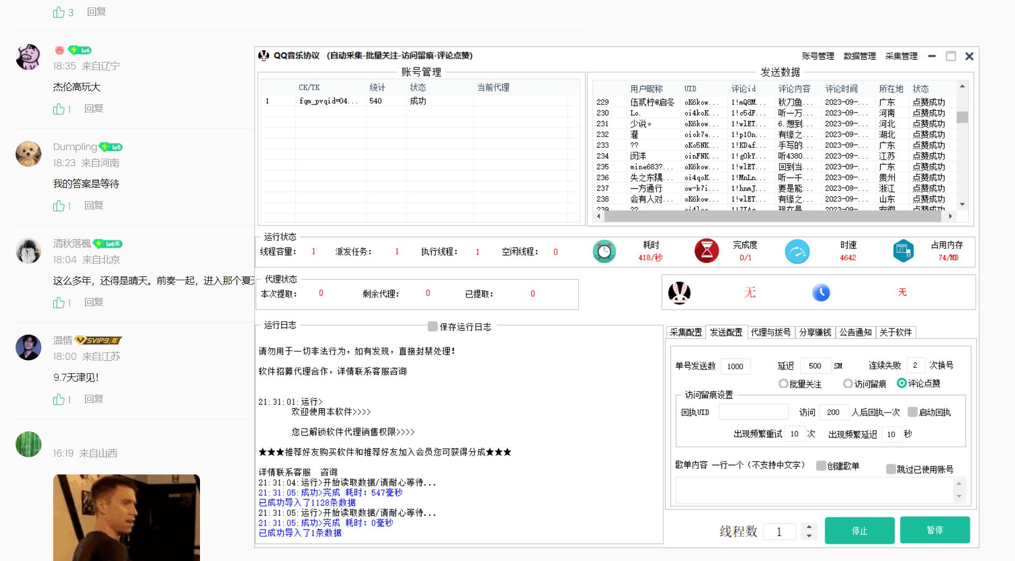Click the alarm clock elapsed-time icon
This screenshot has height=561, width=1015.
604,251
